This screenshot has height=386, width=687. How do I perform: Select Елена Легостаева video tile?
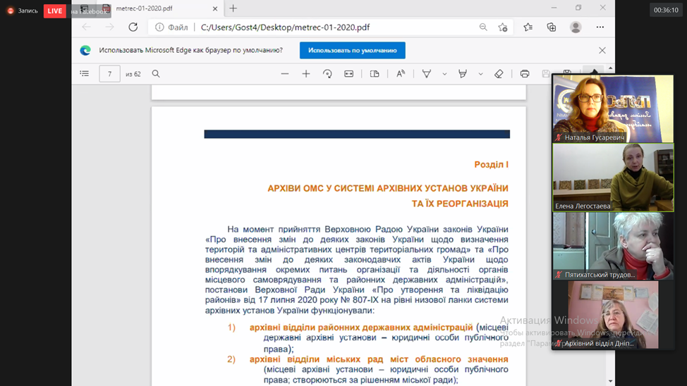click(613, 178)
